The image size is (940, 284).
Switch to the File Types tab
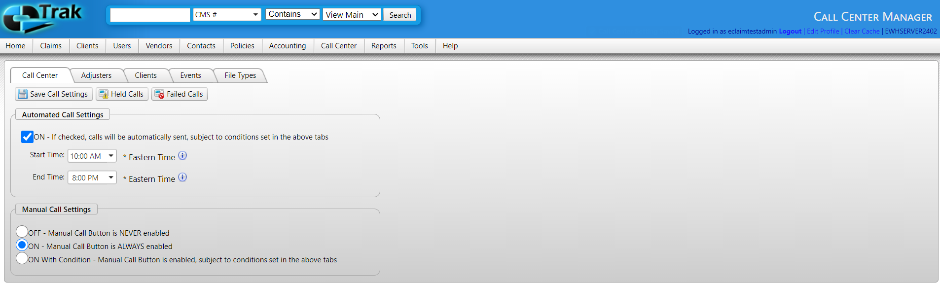(x=240, y=75)
